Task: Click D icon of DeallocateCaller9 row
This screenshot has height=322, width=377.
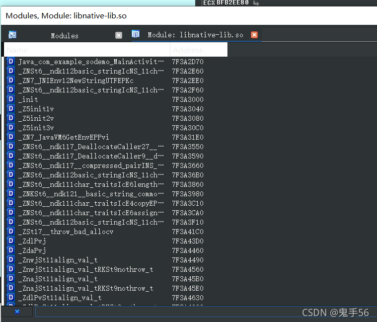Action: click(11, 156)
